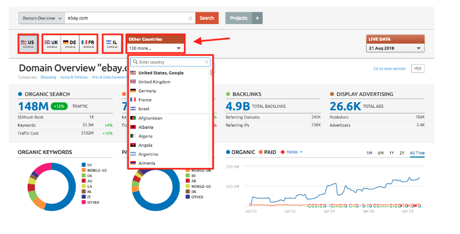This screenshot has height=234, width=460.
Task: Set chart range to 1Y
Action: (391, 153)
